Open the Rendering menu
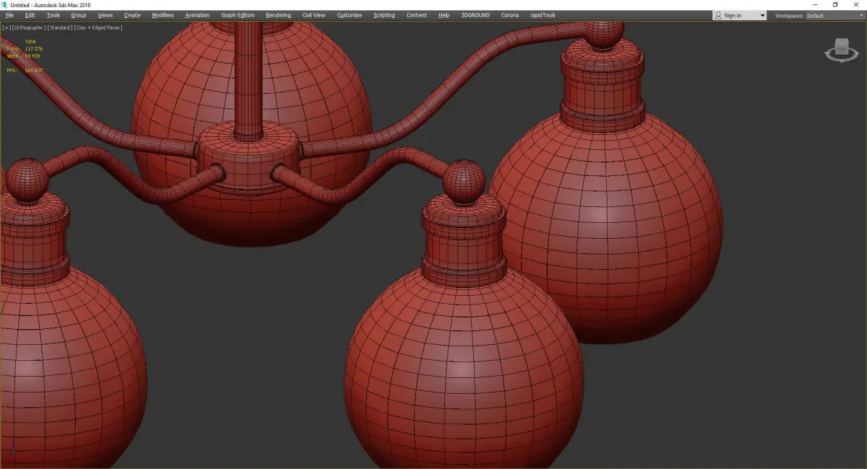The width and height of the screenshot is (867, 469). click(278, 15)
